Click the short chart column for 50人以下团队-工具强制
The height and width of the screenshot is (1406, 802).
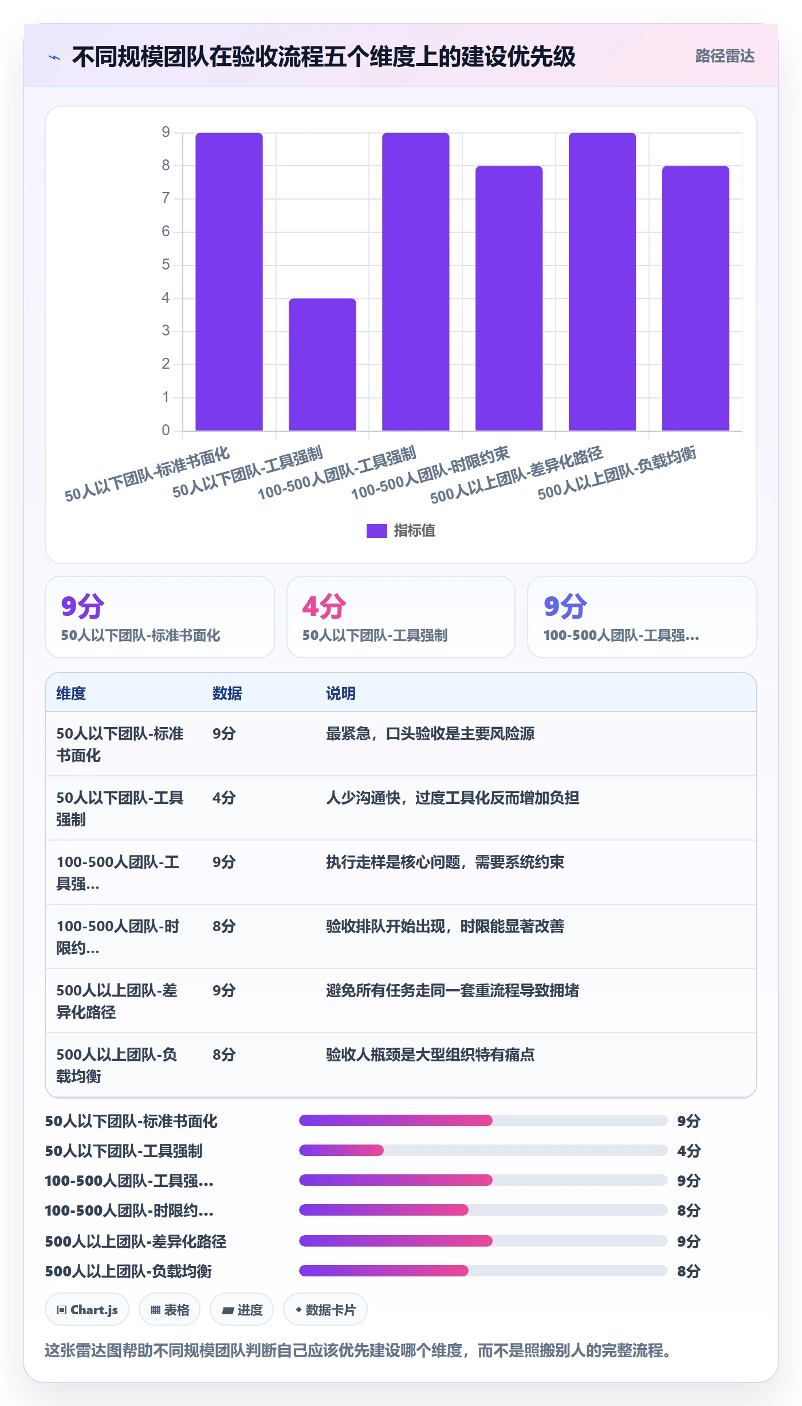pos(323,365)
